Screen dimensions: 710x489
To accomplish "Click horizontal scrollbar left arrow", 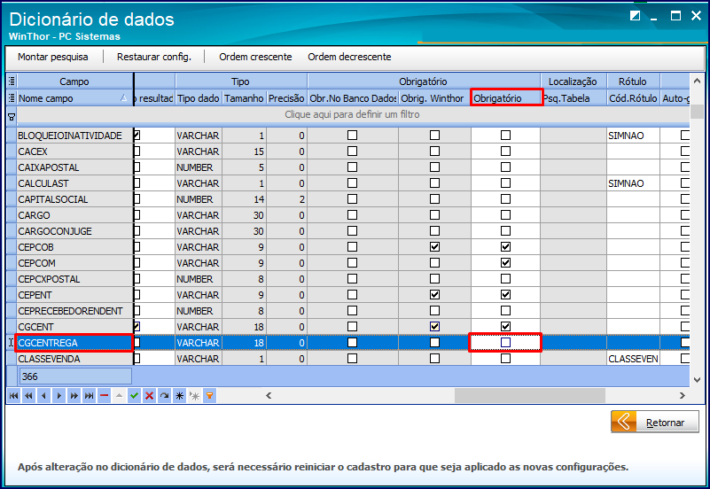I will 269,395.
